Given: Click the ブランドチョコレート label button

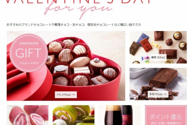Looking at the screenshot, I should click(66, 95).
